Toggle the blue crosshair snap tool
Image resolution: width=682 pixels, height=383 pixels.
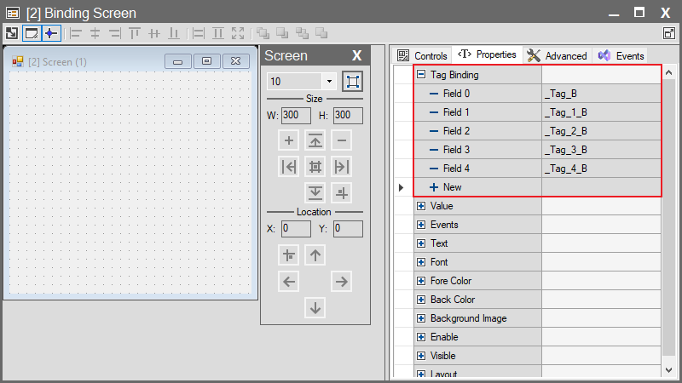[x=51, y=33]
